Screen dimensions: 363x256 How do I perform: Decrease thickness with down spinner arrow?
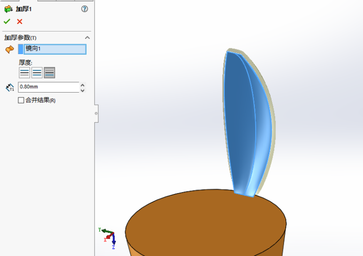(x=82, y=90)
